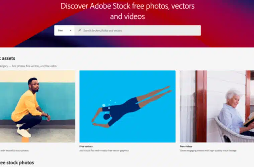Click the "Add visual flair with royalty-free vector graphics" text
Image resolution: width=254 pixels, height=167 pixels.
(x=104, y=151)
